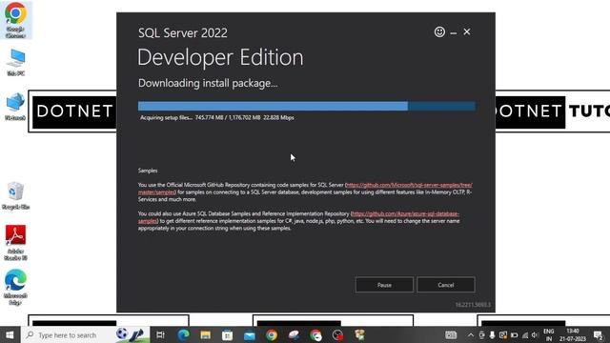Open the Azure SQL database samples link
Viewport: 610px width, 343px height.
pos(404,213)
